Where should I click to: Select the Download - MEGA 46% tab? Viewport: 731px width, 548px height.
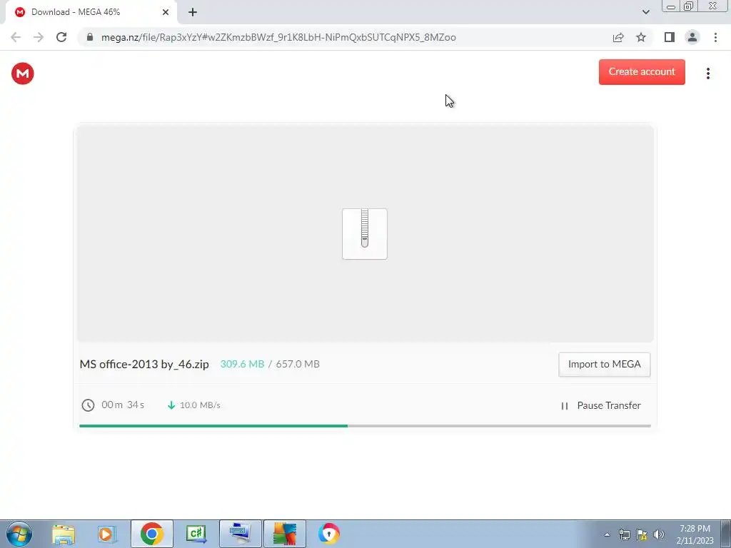coord(91,12)
